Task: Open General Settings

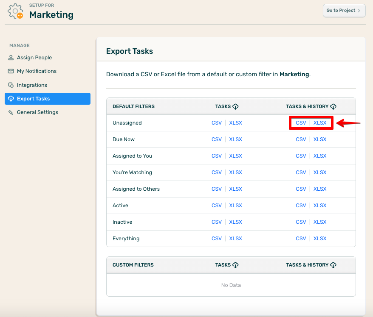Action: (x=48, y=112)
